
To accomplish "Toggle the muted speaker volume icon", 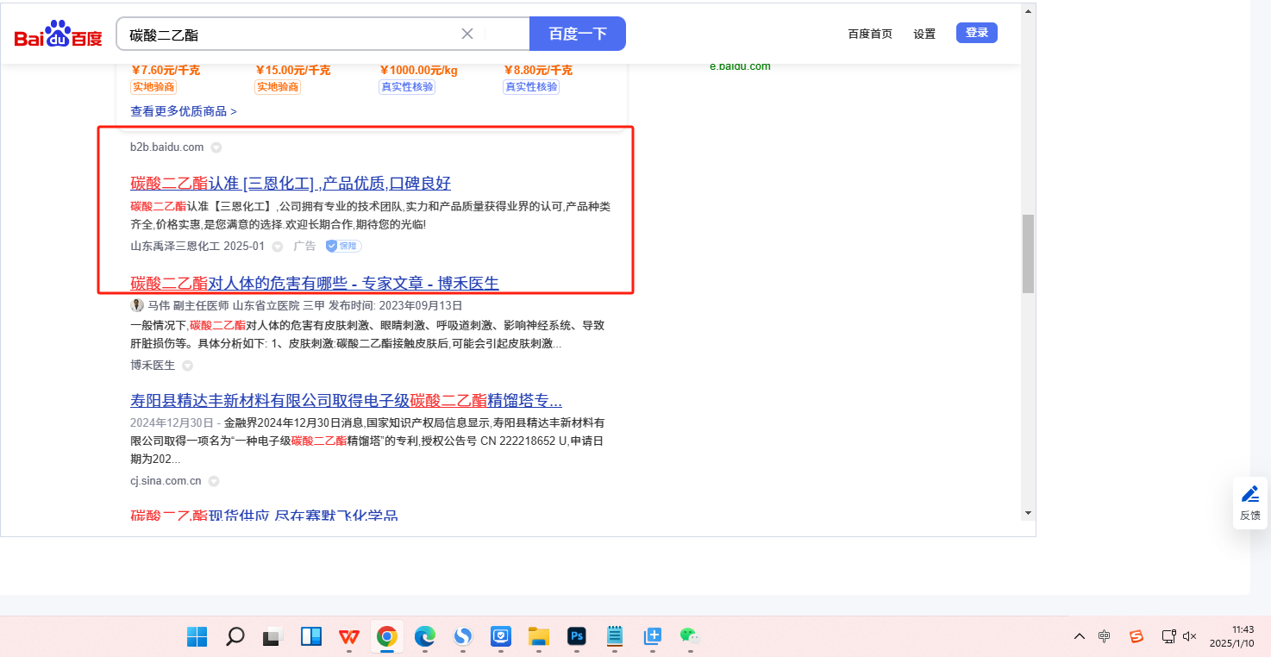I will coord(1190,636).
